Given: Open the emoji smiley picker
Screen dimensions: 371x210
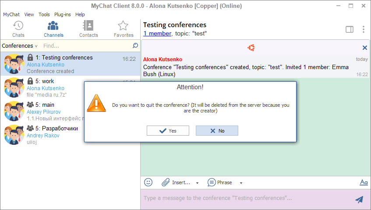Looking at the screenshot, I should pyautogui.click(x=148, y=182).
